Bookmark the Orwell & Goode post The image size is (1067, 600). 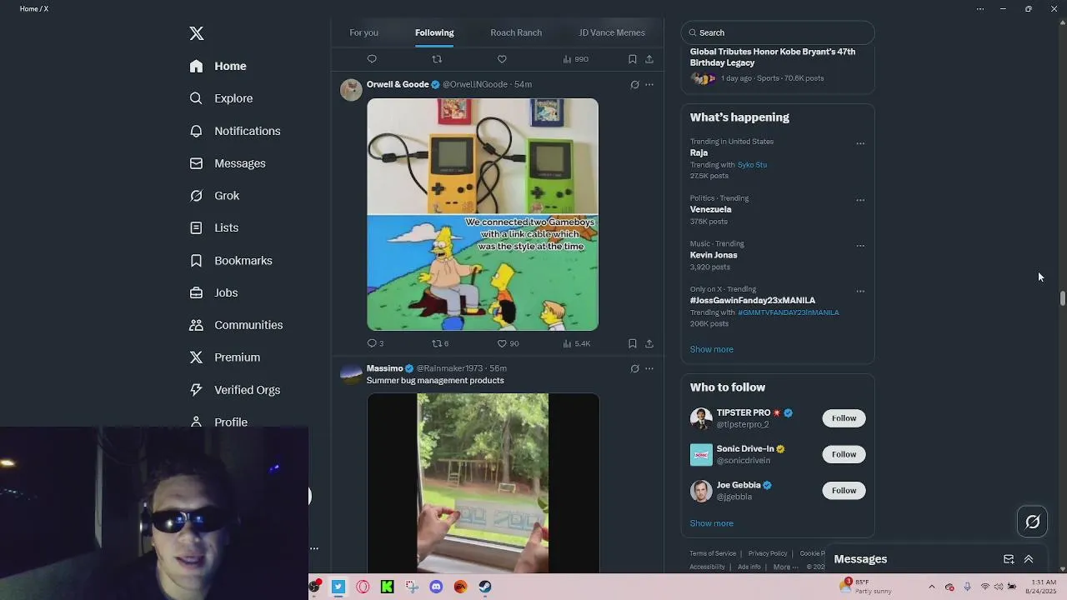[x=633, y=343]
